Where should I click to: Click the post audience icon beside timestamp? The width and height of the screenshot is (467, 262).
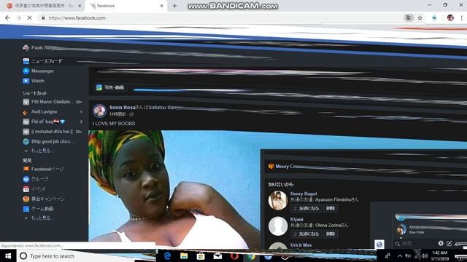click(131, 114)
